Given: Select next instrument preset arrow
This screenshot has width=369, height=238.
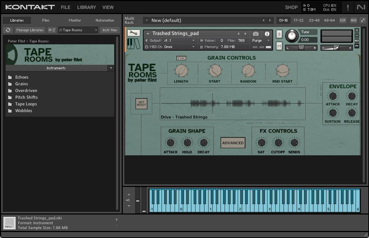Looking at the screenshot, I should click(x=246, y=34).
